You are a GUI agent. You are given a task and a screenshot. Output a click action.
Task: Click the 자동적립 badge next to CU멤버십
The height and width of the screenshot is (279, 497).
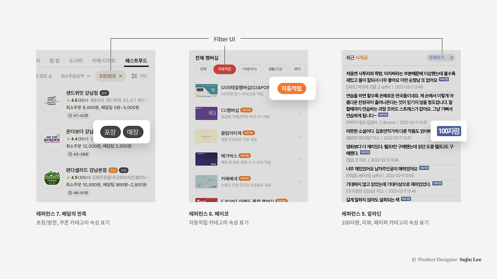tap(247, 110)
